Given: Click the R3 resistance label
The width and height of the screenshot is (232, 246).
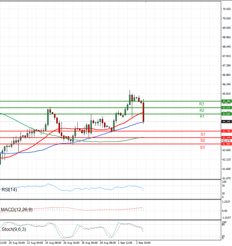Looking at the screenshot, I should point(201,104).
